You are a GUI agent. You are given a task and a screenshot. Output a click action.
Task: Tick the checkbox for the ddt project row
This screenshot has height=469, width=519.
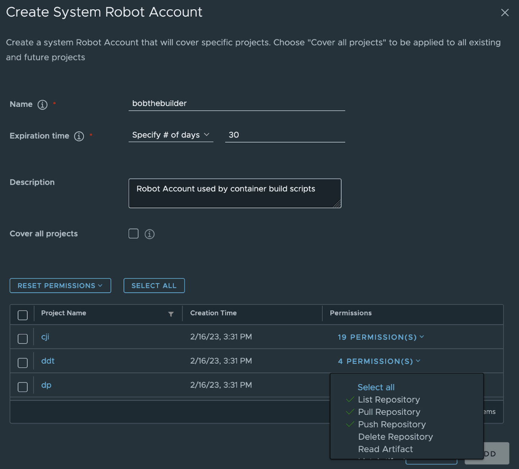pos(23,362)
